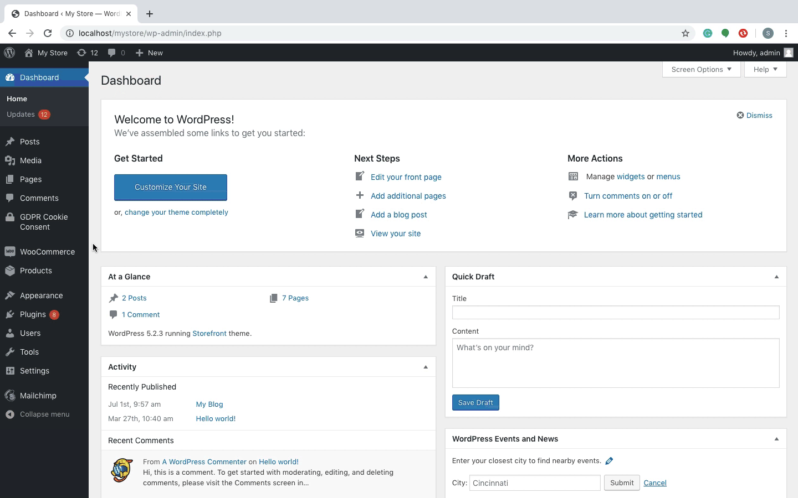Open the My Blog post link in Activity
Viewport: 798px width, 498px height.
point(209,404)
